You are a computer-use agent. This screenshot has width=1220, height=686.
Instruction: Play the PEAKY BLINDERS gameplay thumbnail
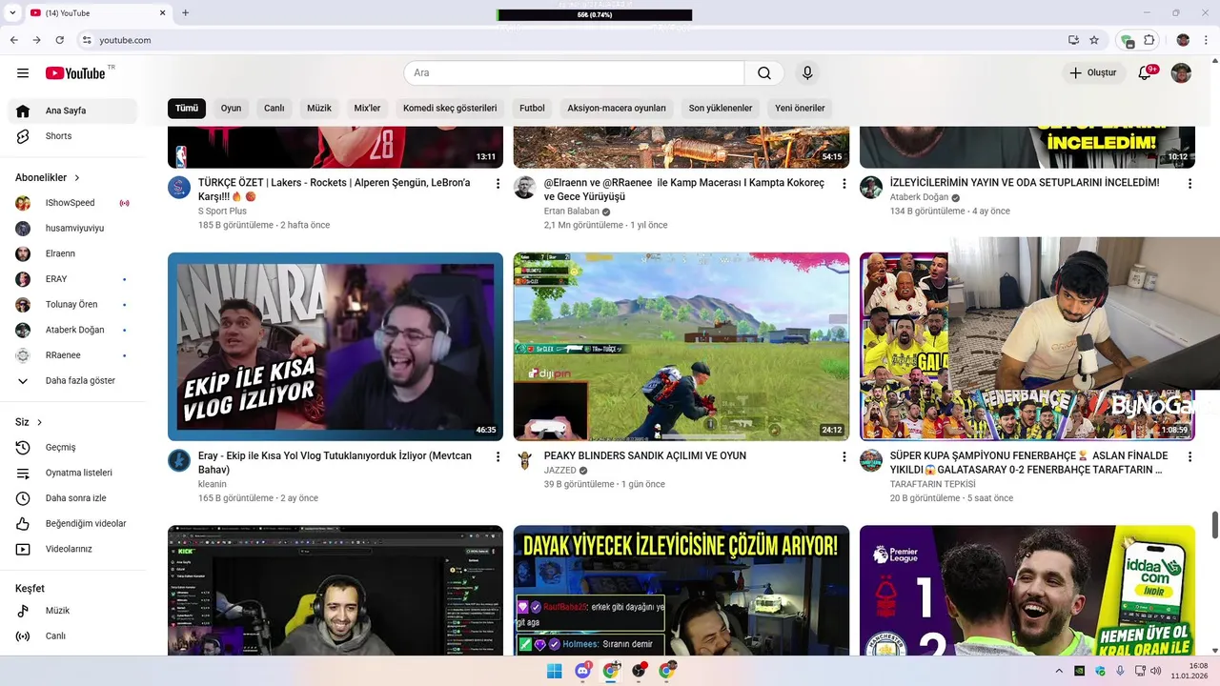[681, 347]
